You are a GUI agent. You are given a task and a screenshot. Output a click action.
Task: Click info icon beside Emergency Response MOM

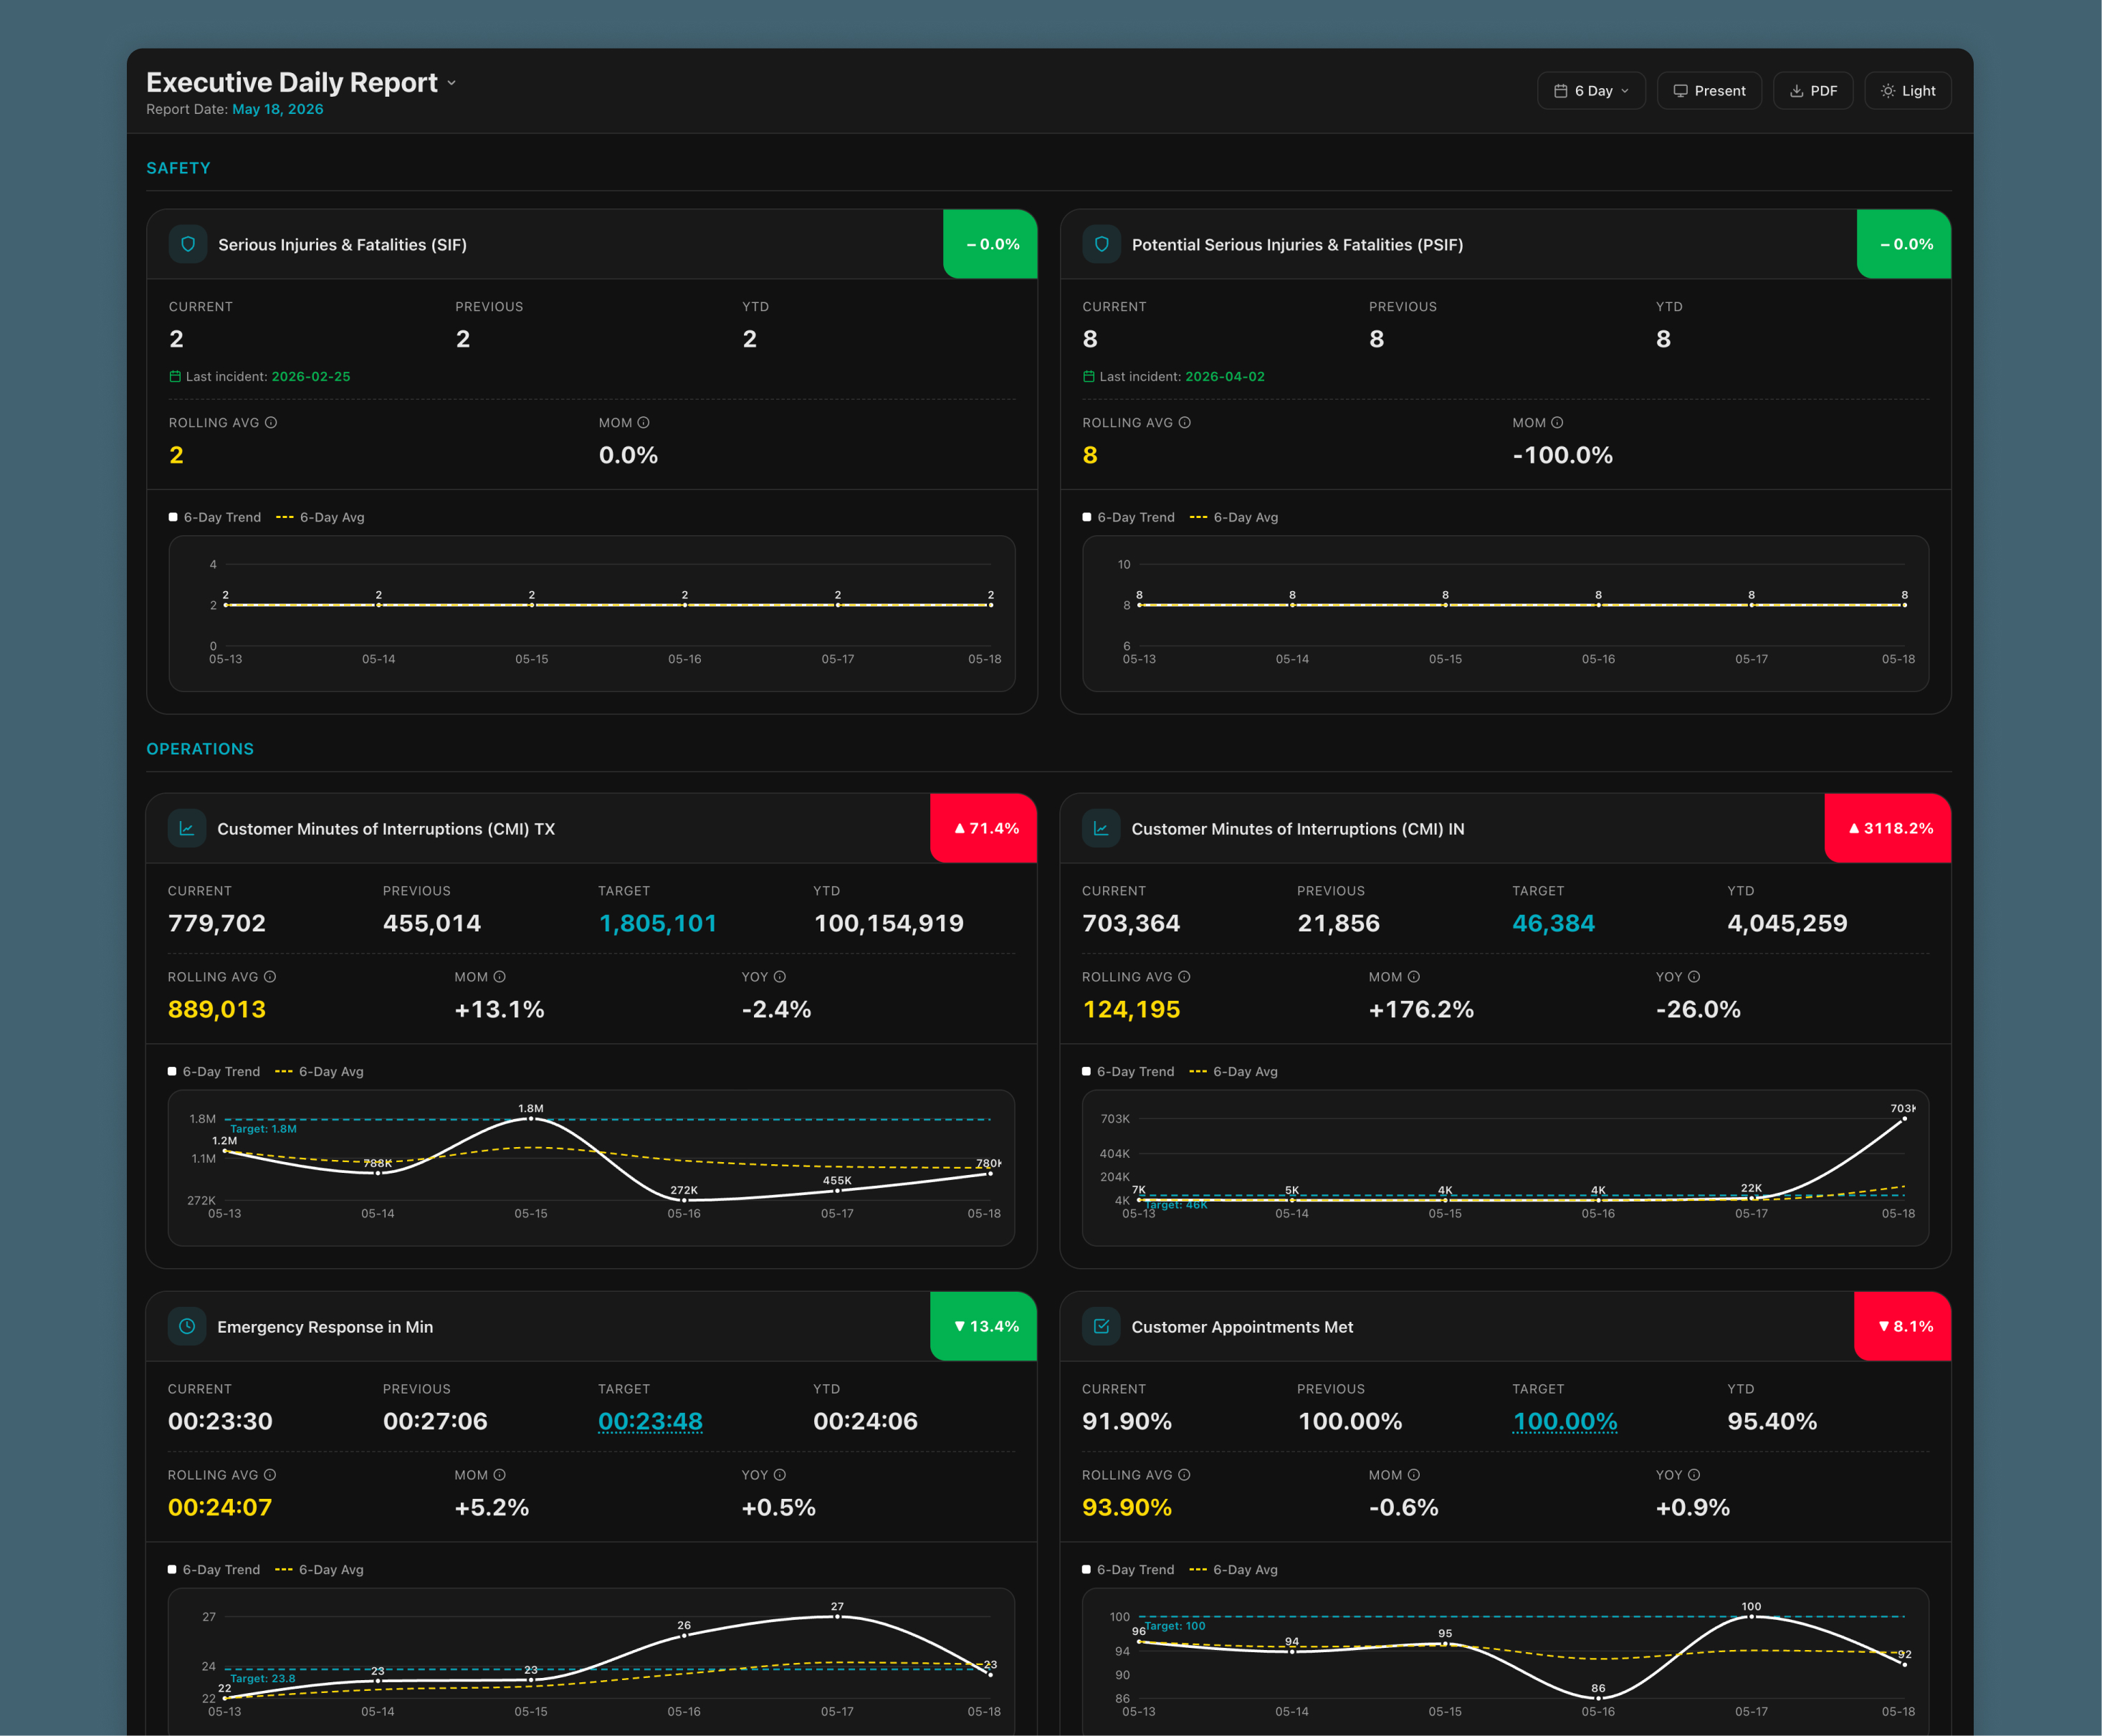click(x=500, y=1475)
